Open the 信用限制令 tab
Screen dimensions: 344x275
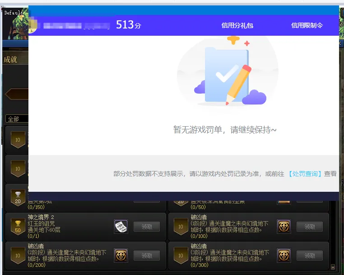pyautogui.click(x=307, y=25)
